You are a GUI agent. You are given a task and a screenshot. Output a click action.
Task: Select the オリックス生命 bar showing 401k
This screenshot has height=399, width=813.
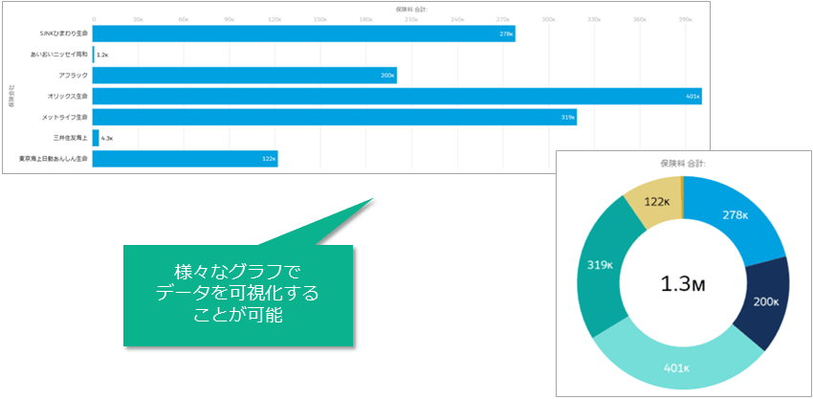(397, 96)
